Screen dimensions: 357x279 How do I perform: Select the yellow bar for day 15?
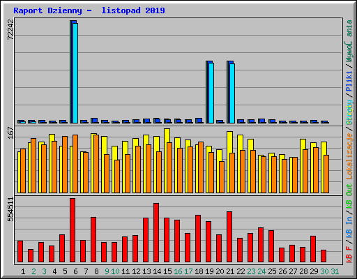[x=166, y=160]
